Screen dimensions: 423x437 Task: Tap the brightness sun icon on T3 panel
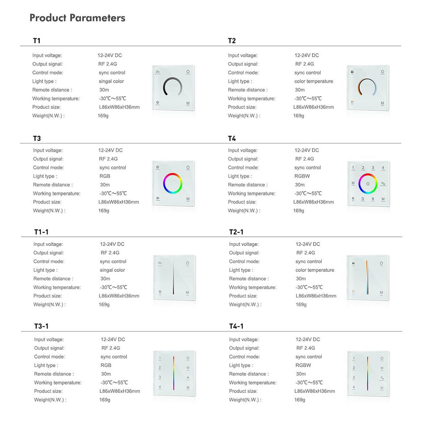click(x=158, y=168)
